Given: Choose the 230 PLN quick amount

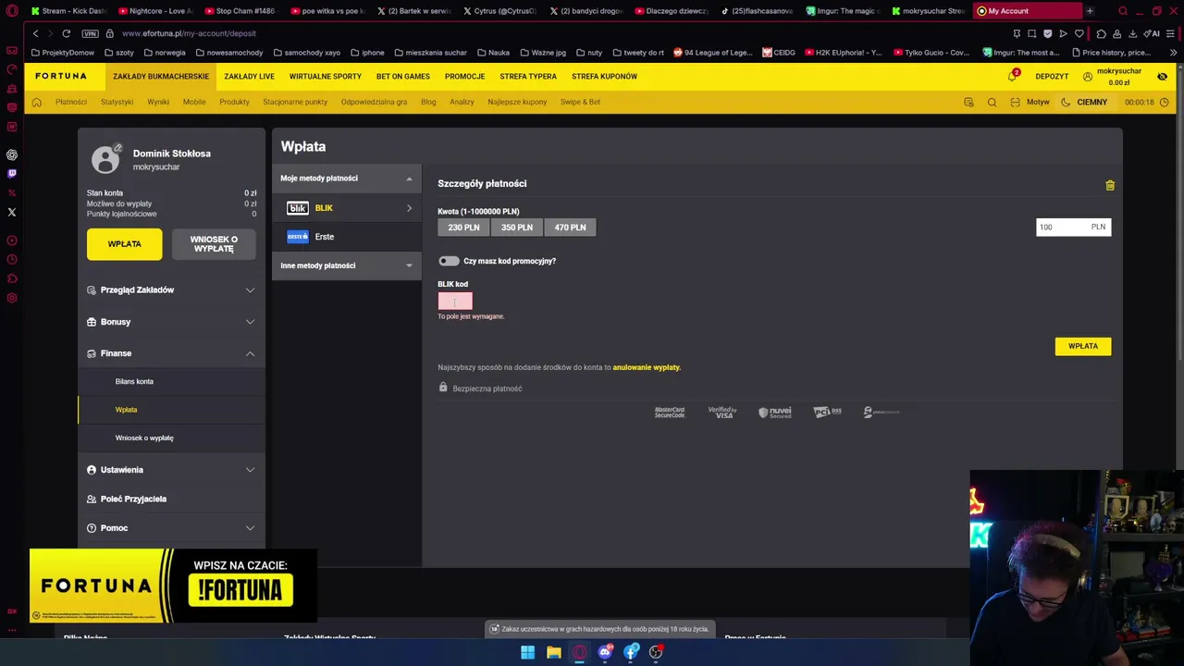Looking at the screenshot, I should coord(463,228).
